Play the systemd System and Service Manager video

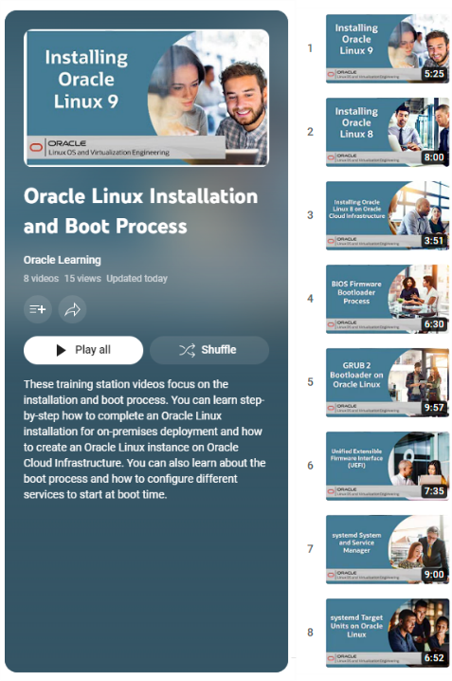click(x=388, y=549)
